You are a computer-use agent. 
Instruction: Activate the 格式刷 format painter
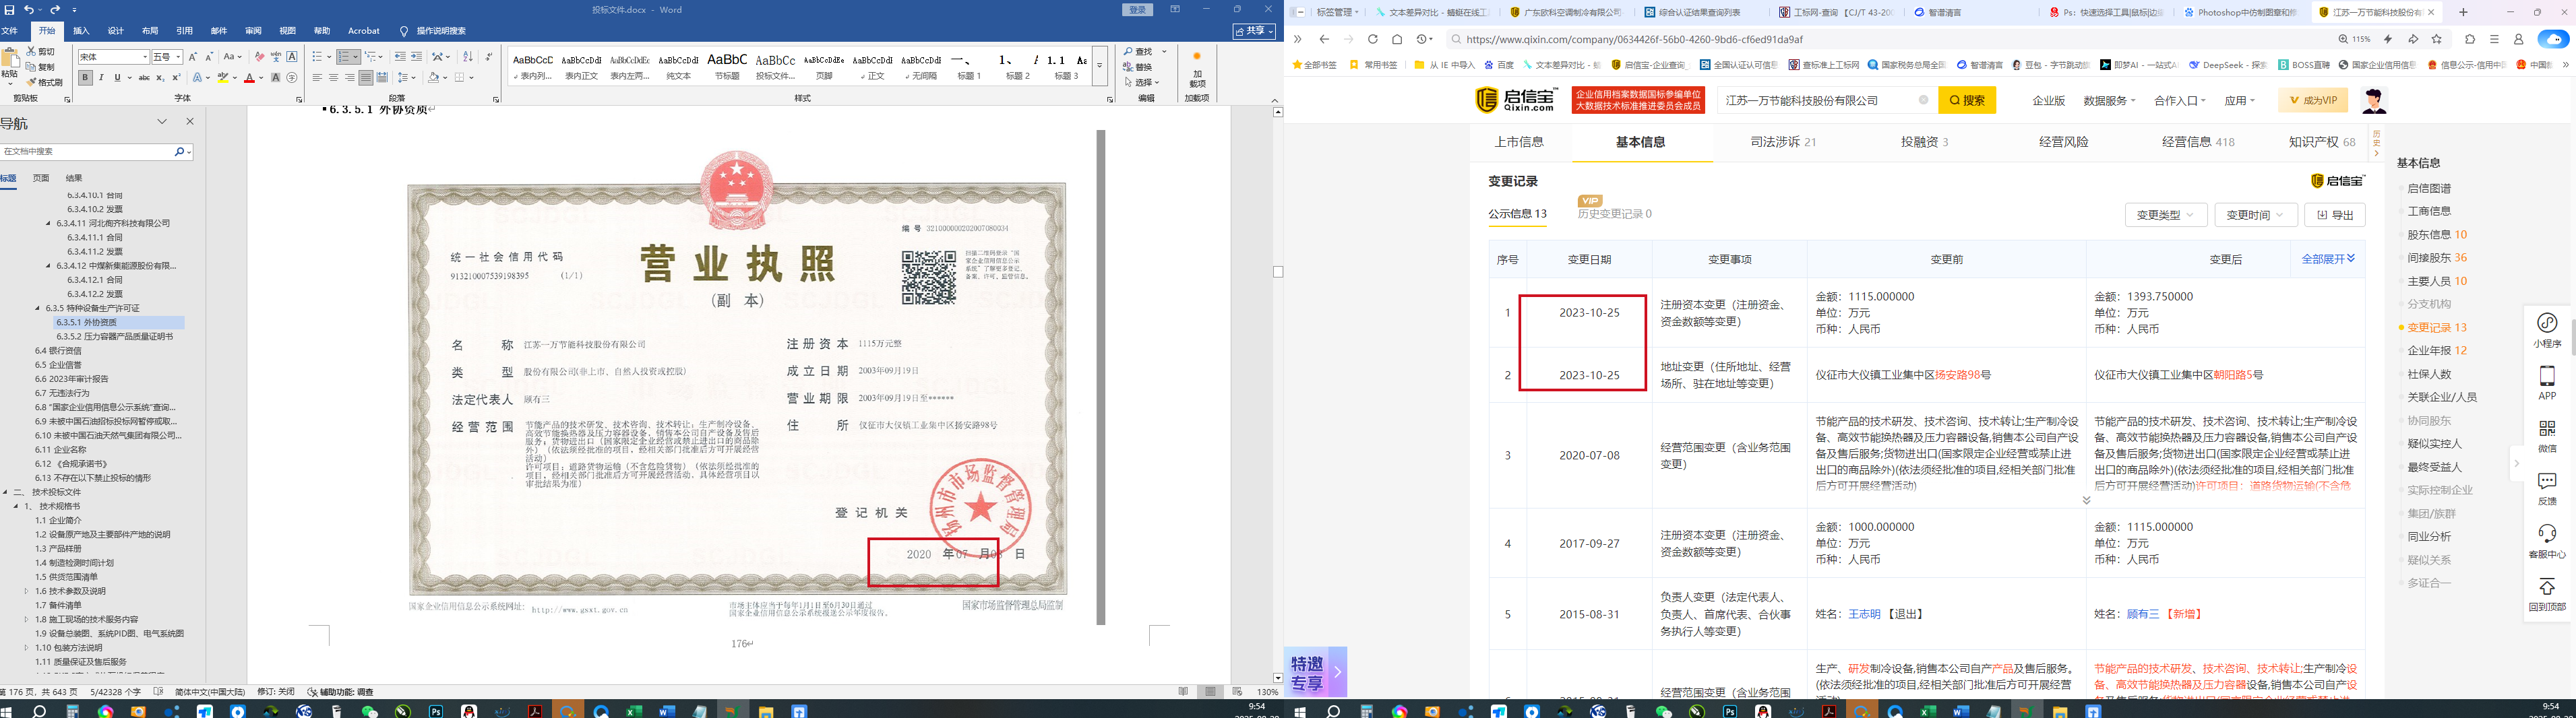[x=45, y=82]
